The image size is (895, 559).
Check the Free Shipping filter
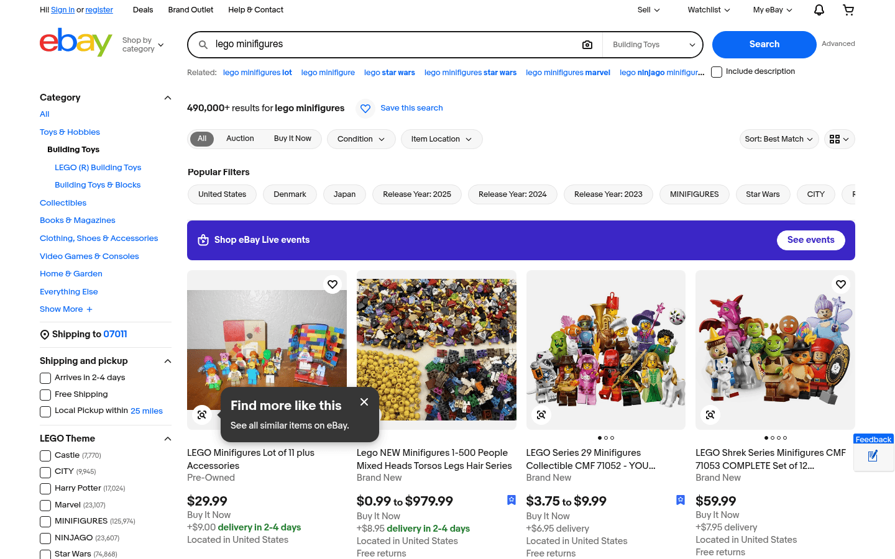point(45,395)
